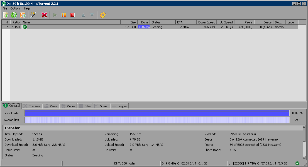Click Add Torrent from URL icon
This screenshot has height=167, width=308.
(14, 15)
